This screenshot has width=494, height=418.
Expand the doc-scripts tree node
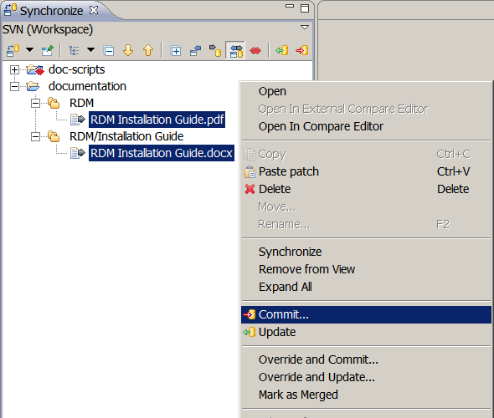click(x=14, y=69)
